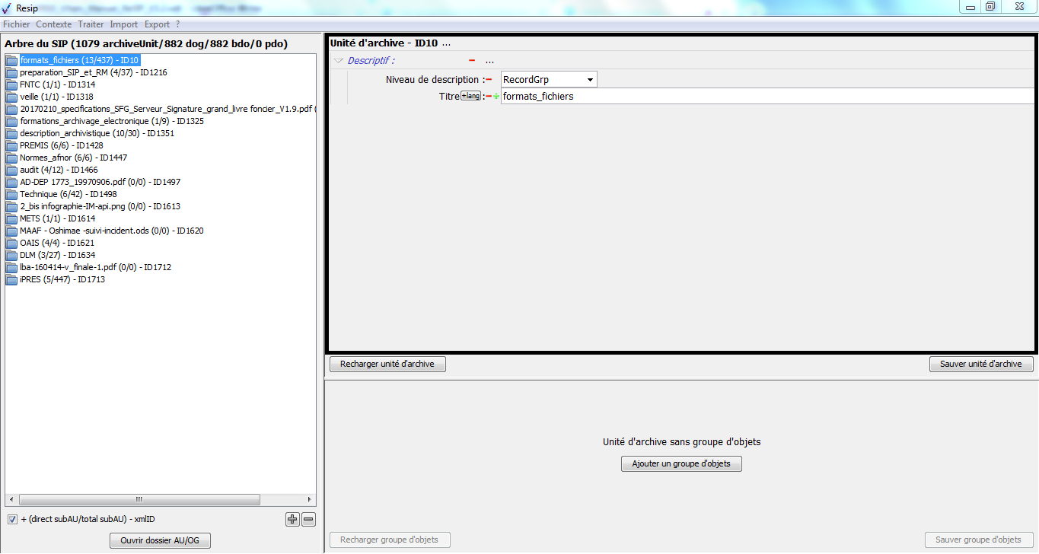Viewport: 1039px width, 554px height.
Task: Click red minus next to Titre field
Action: (489, 97)
